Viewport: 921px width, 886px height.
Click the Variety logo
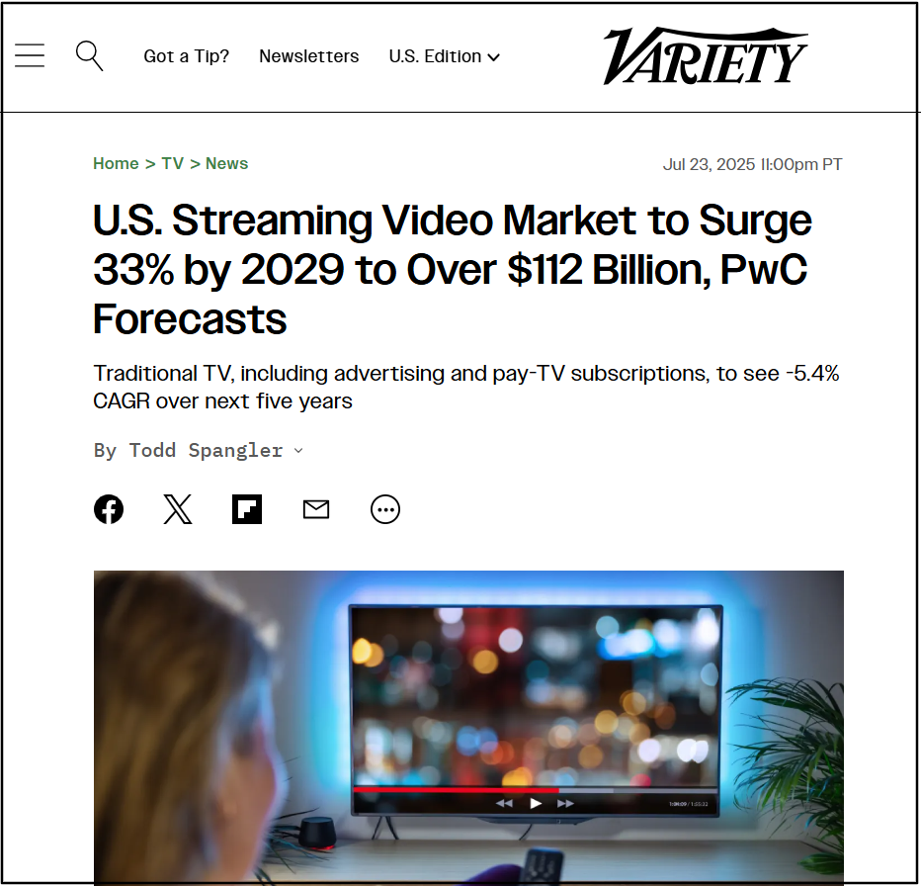pos(705,55)
